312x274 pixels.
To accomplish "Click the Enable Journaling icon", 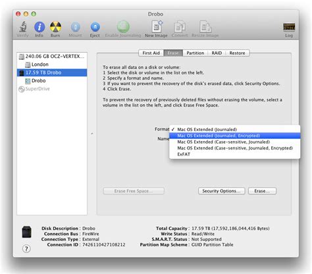I will (x=123, y=27).
